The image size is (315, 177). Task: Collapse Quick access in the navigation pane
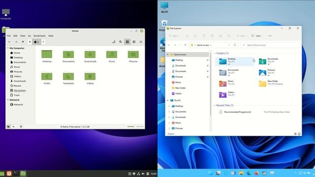click(x=167, y=55)
